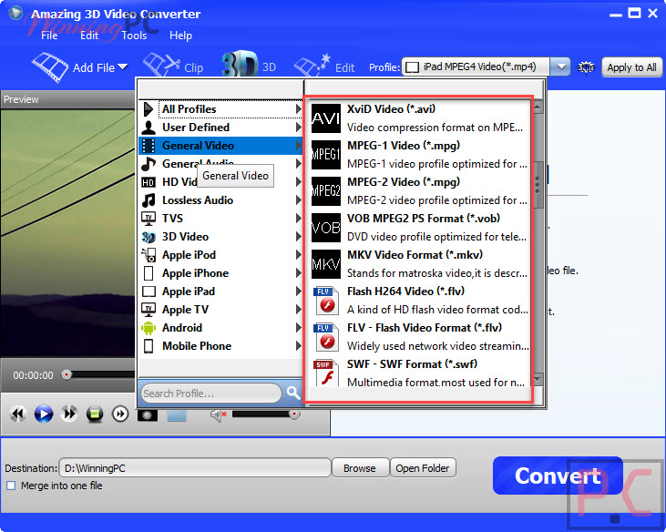The width and height of the screenshot is (666, 532).
Task: Click the Destination path field
Action: click(195, 468)
